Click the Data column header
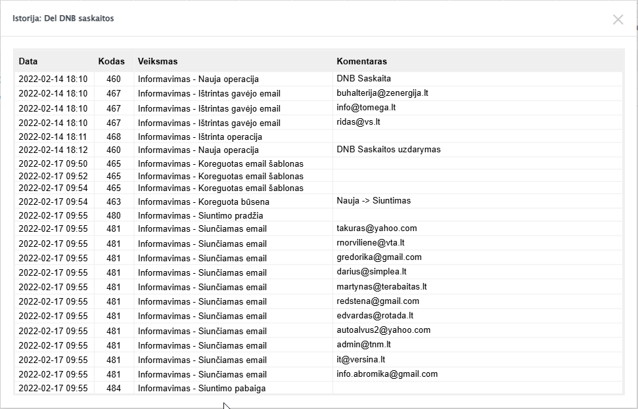This screenshot has width=638, height=409. coord(28,62)
